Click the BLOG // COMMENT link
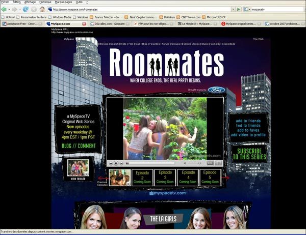Screen dimensions: 306x235 point(79,146)
